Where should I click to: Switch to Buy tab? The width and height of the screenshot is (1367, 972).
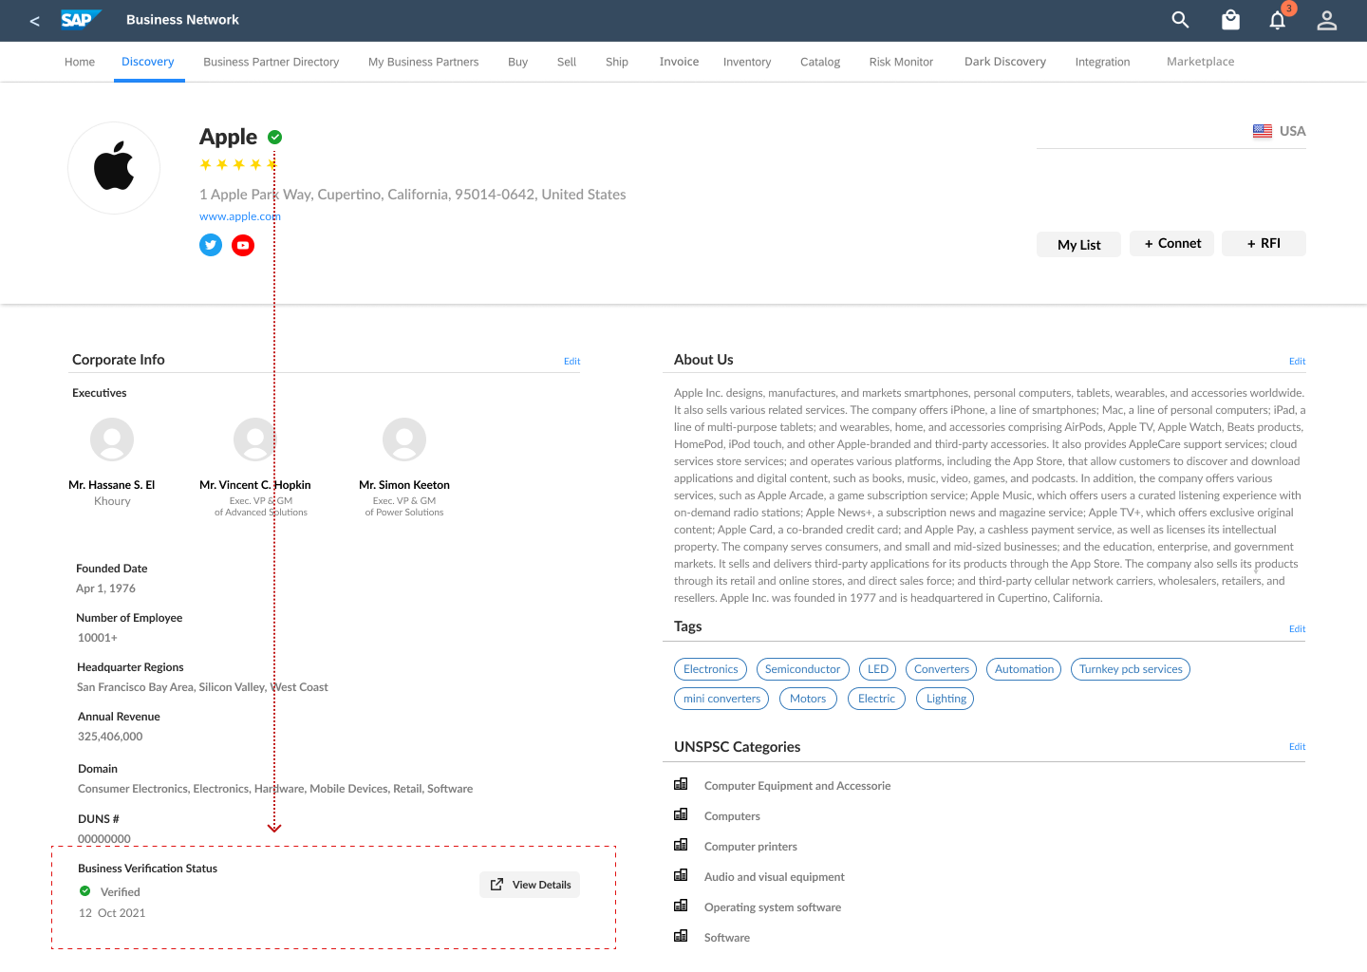click(517, 62)
